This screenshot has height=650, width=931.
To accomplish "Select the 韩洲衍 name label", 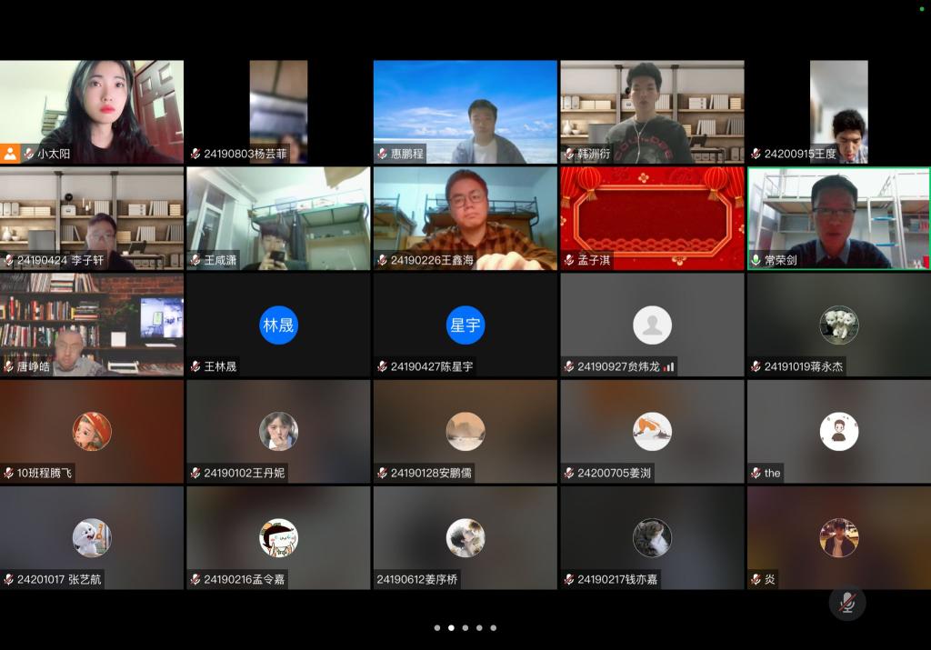I will [x=594, y=154].
